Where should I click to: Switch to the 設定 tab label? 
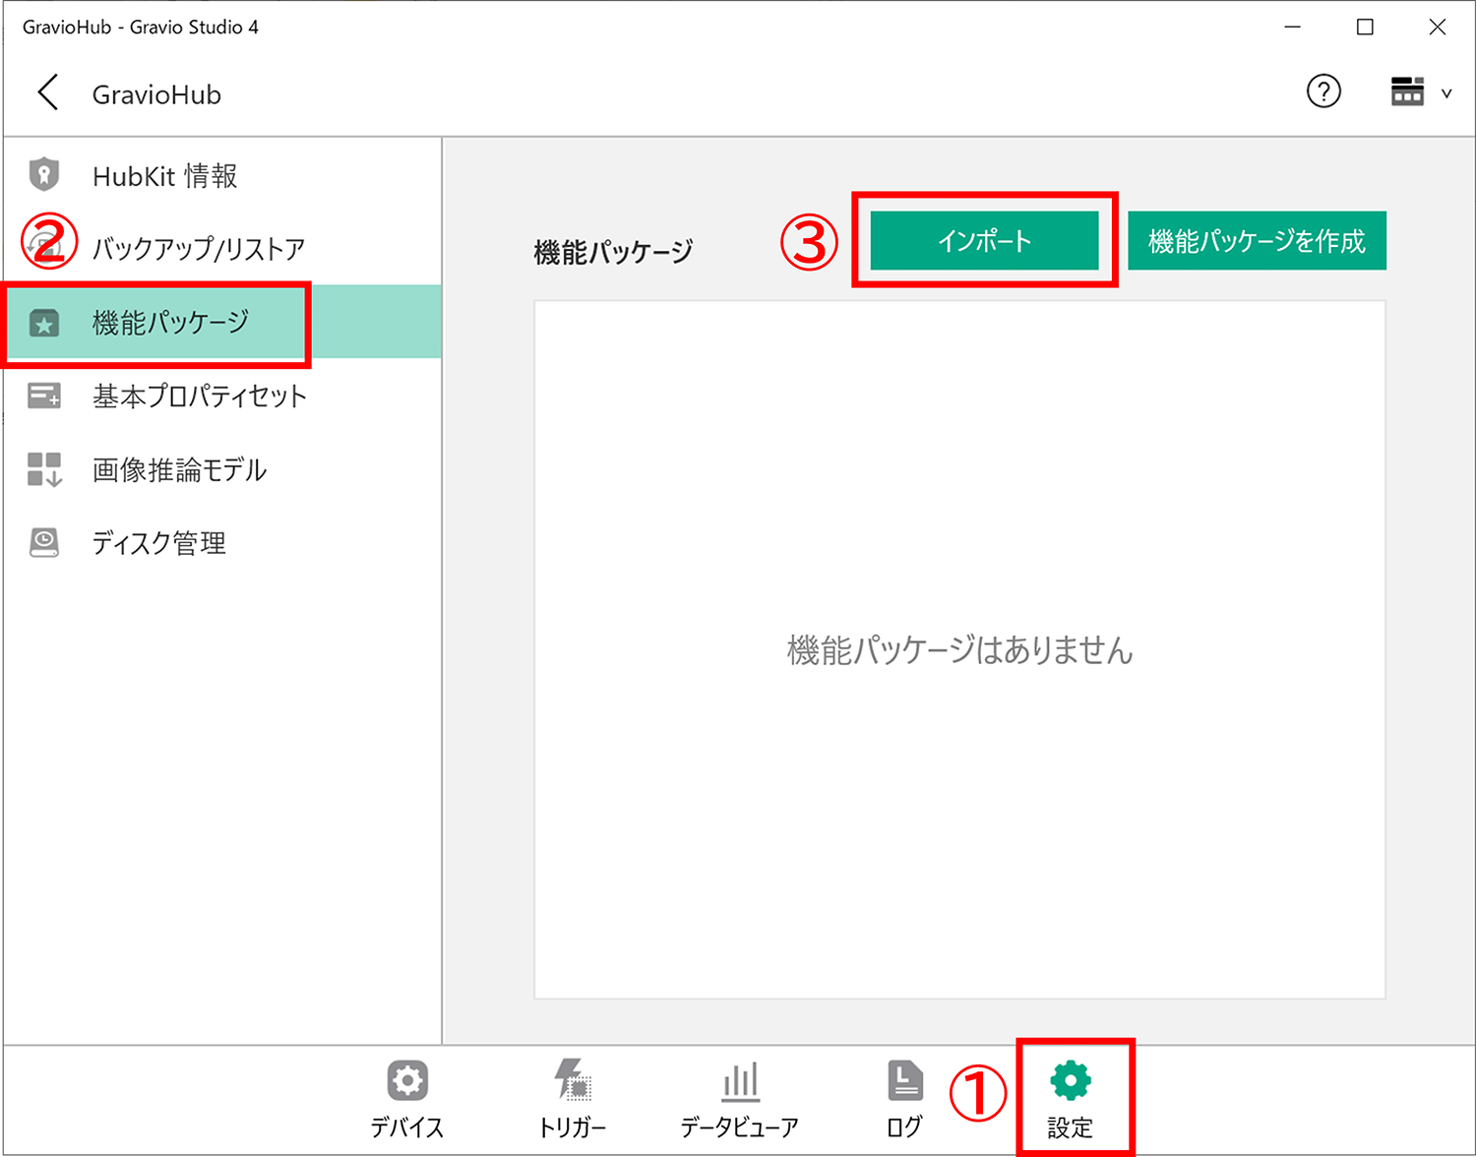(1071, 1127)
